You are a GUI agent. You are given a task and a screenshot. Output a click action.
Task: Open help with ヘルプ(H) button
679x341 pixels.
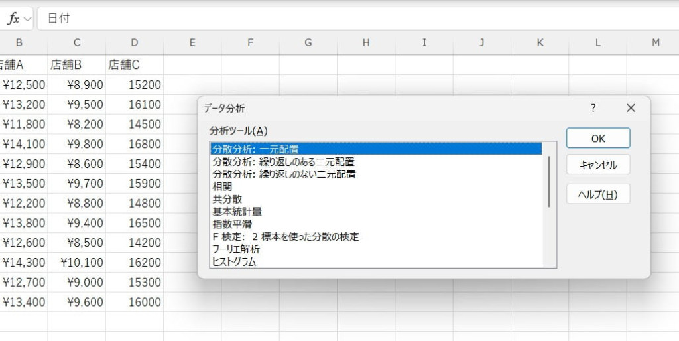(597, 194)
